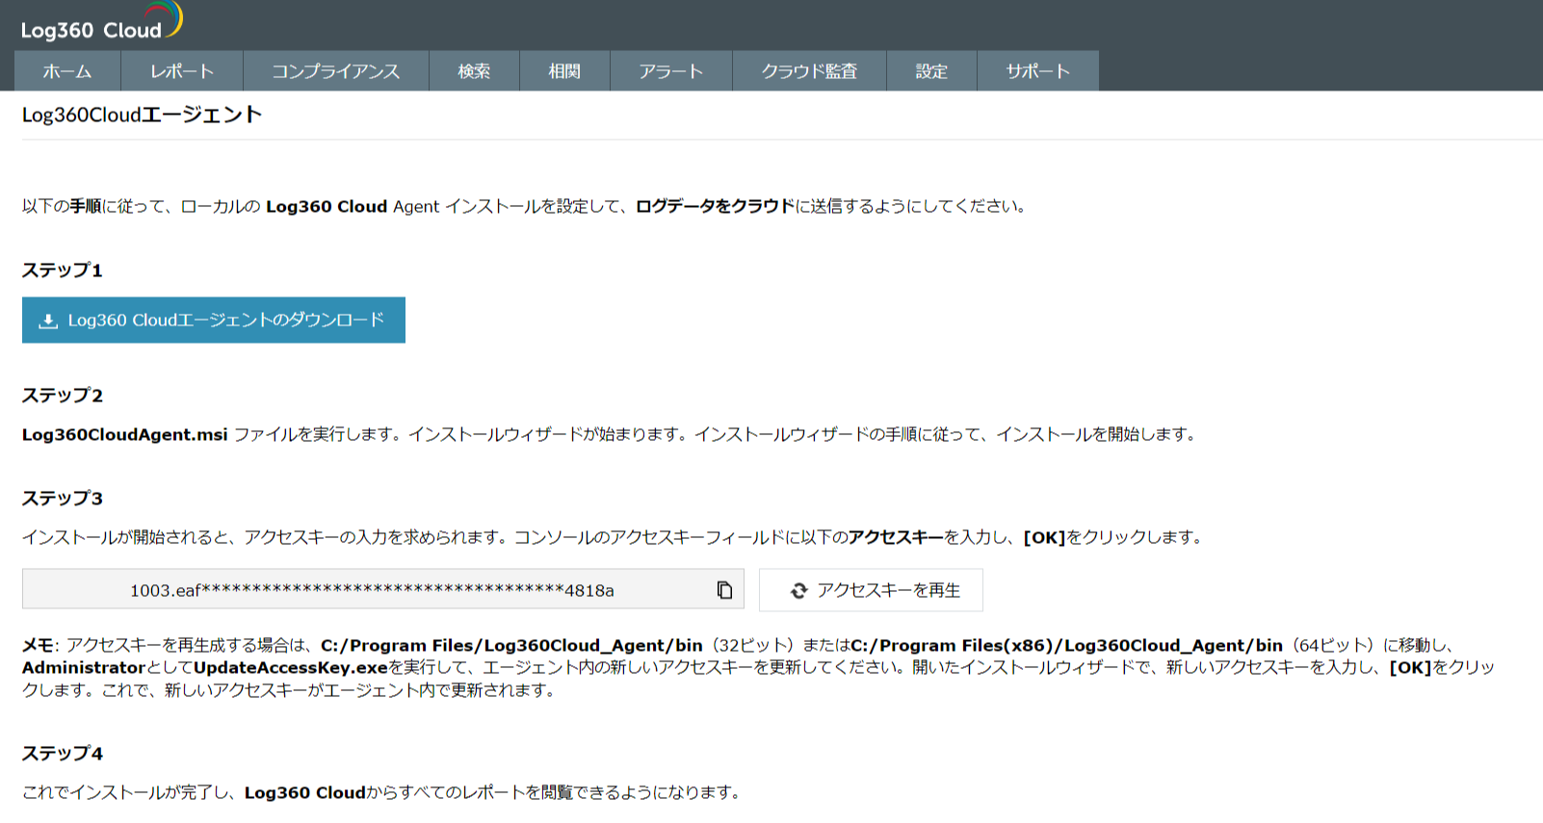Click the ステップ1 heading
The image size is (1543, 823).
tap(63, 270)
